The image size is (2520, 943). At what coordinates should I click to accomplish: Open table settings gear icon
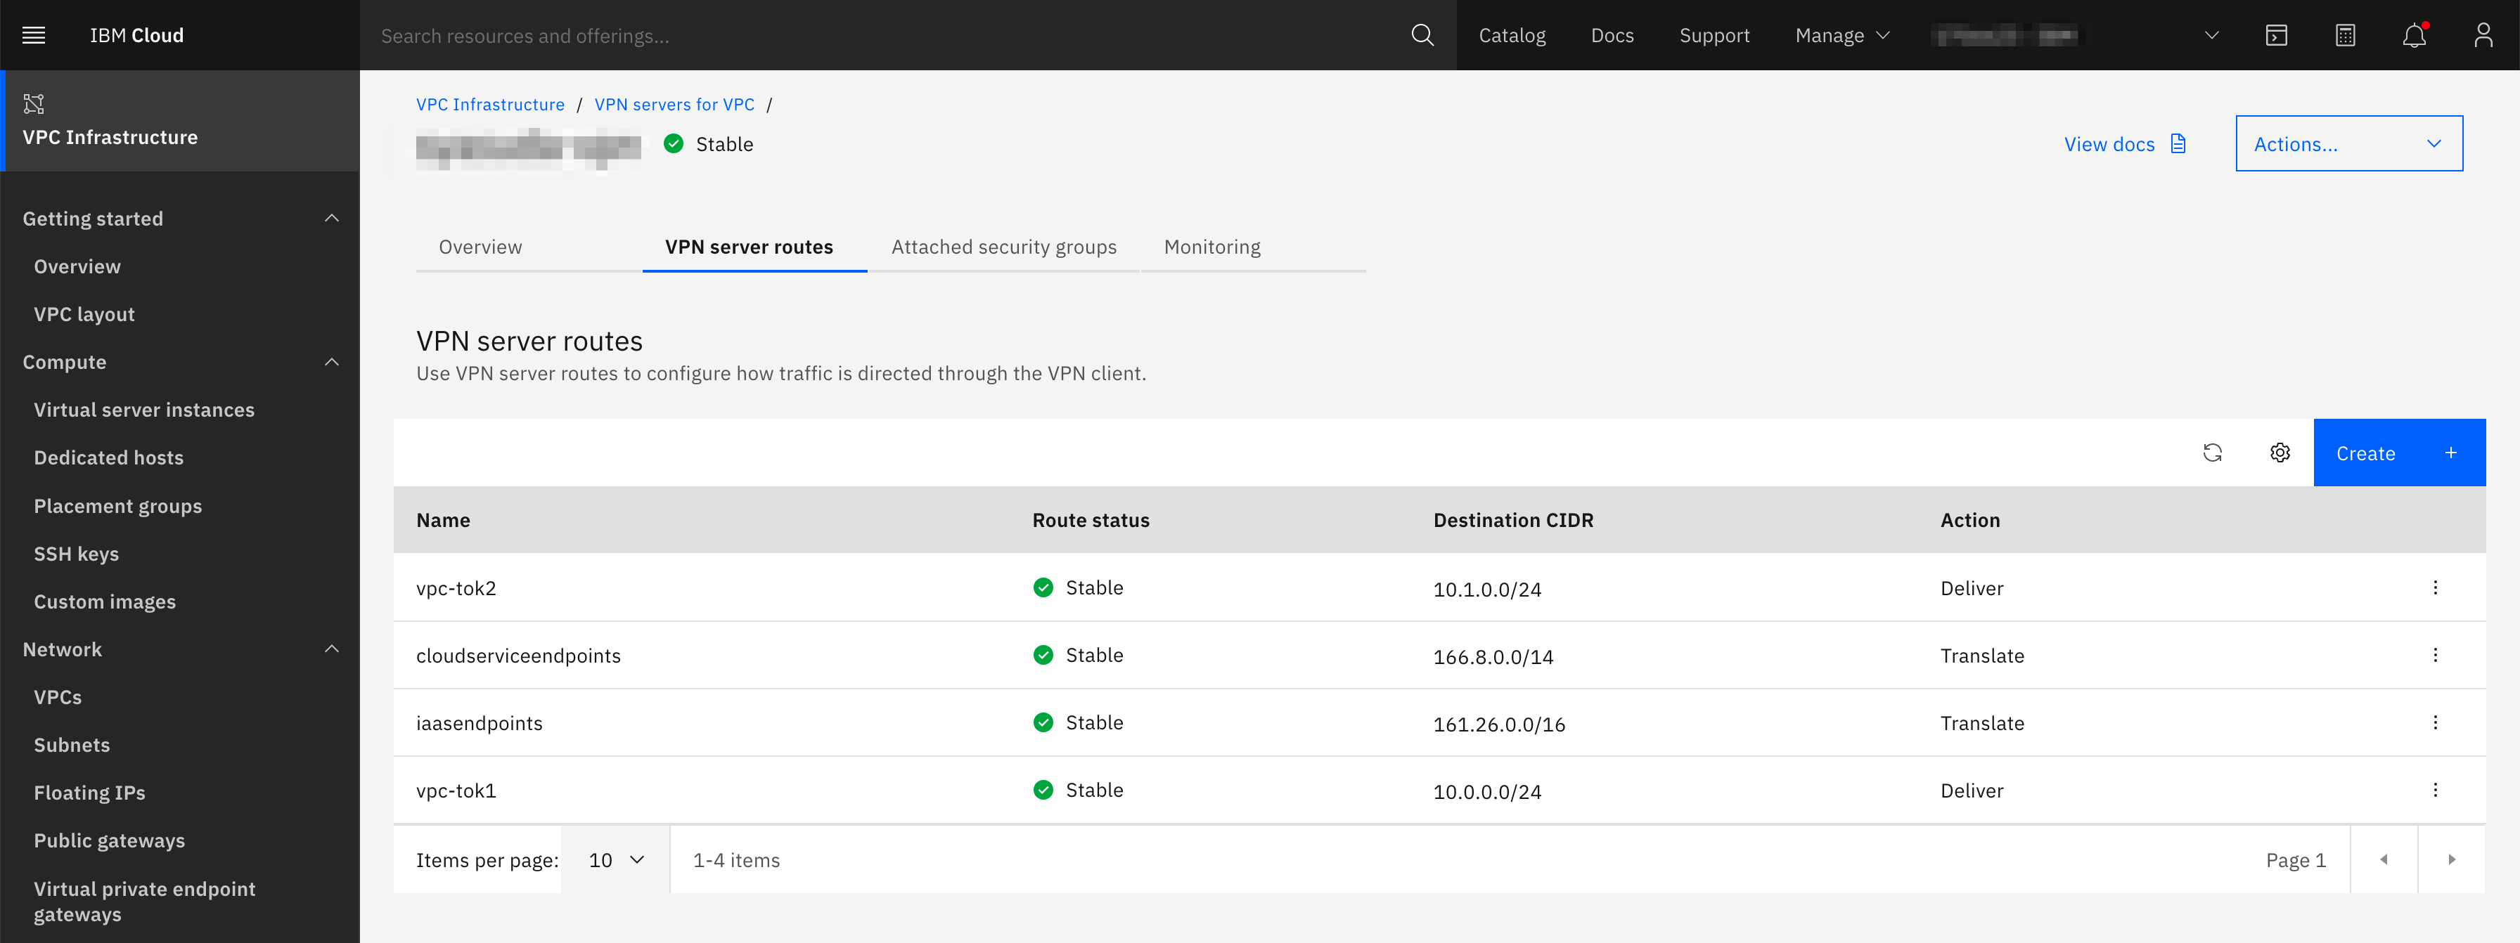2280,453
